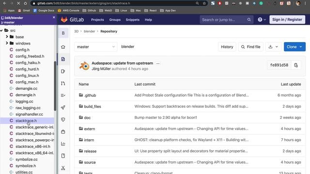
Task: Open the Snippets scissors icon in sidebar
Action: tap(63, 168)
